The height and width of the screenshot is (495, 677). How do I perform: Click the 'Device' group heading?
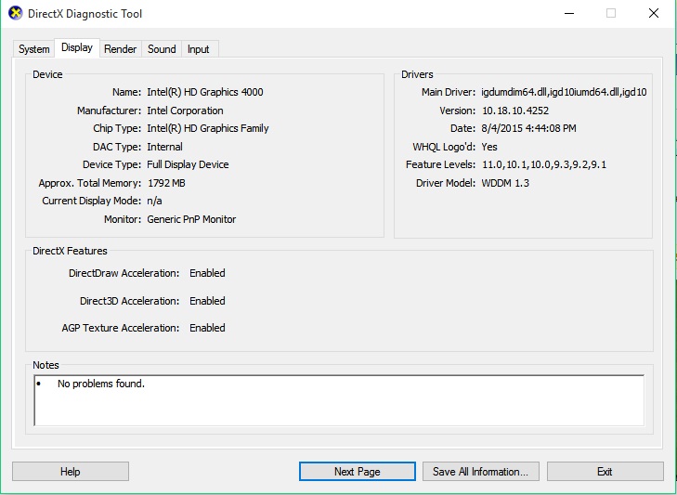tap(47, 74)
